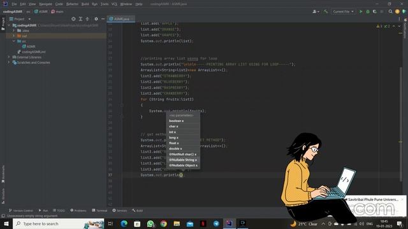Viewport: 408px width, 229px height.
Task: Toggle Bookmarks side tab on left edge
Action: [x=3, y=174]
